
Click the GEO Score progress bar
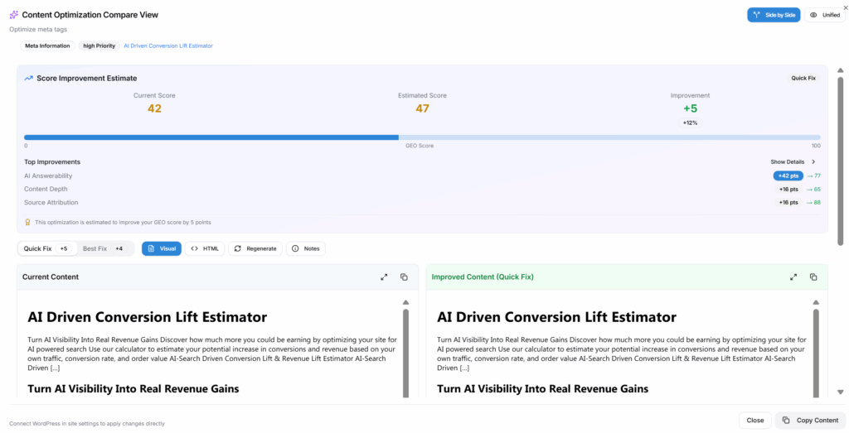tap(422, 137)
